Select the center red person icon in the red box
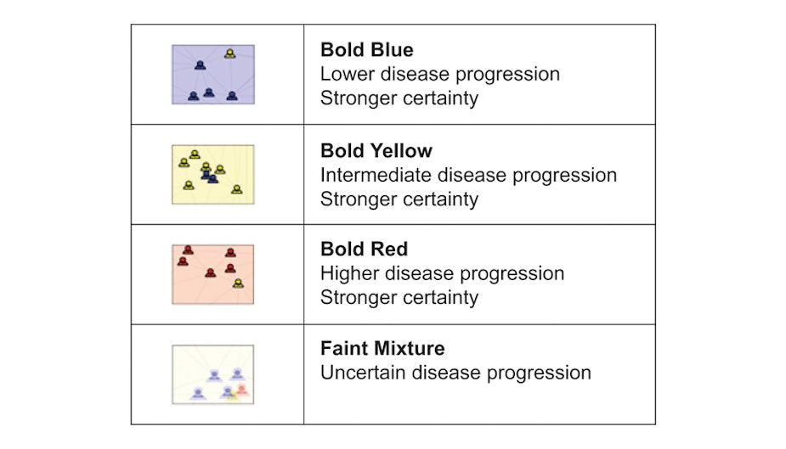Image resolution: width=786 pixels, height=449 pixels. click(x=211, y=272)
